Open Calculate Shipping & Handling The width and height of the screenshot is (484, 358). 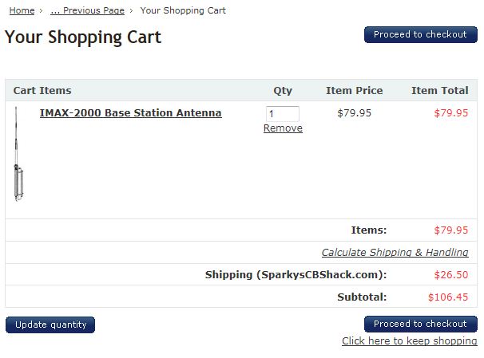(395, 253)
